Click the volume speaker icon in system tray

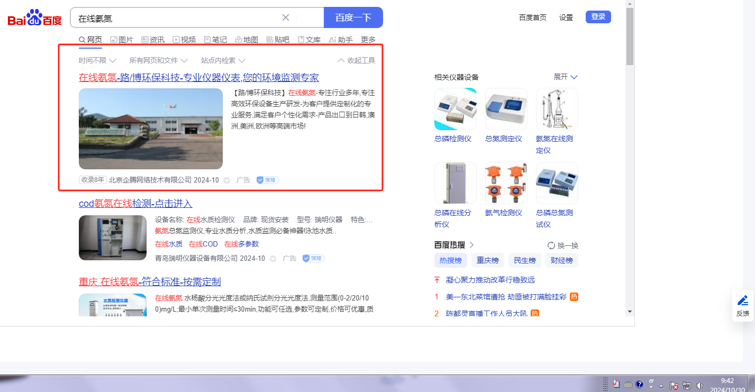(699, 385)
